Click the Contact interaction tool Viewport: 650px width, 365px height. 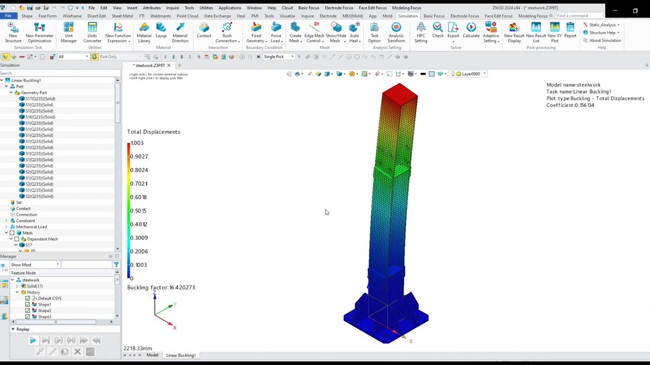point(204,30)
